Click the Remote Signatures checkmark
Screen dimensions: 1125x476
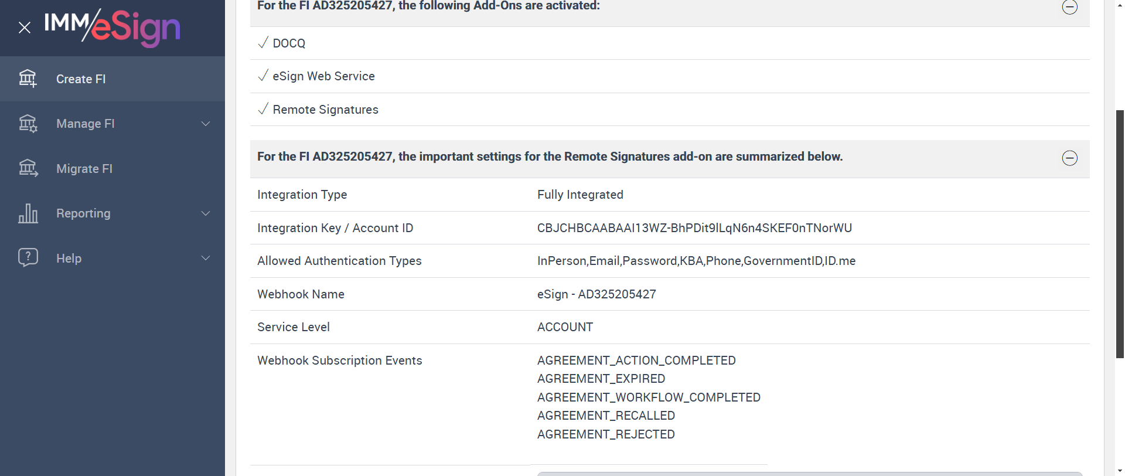[x=263, y=109]
